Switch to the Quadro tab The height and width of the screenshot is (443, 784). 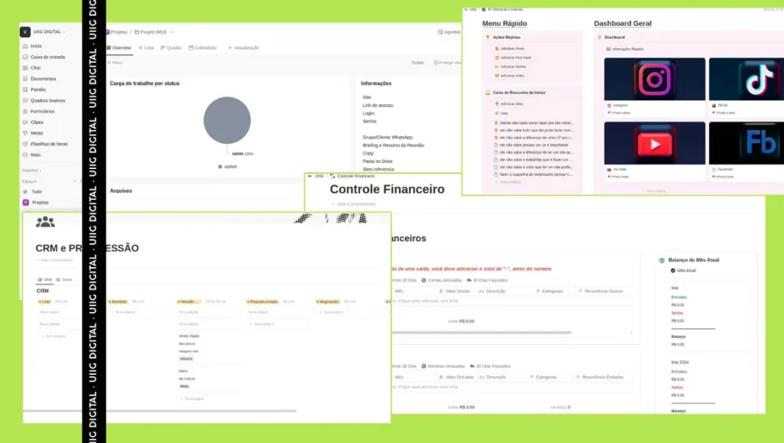[x=171, y=48]
